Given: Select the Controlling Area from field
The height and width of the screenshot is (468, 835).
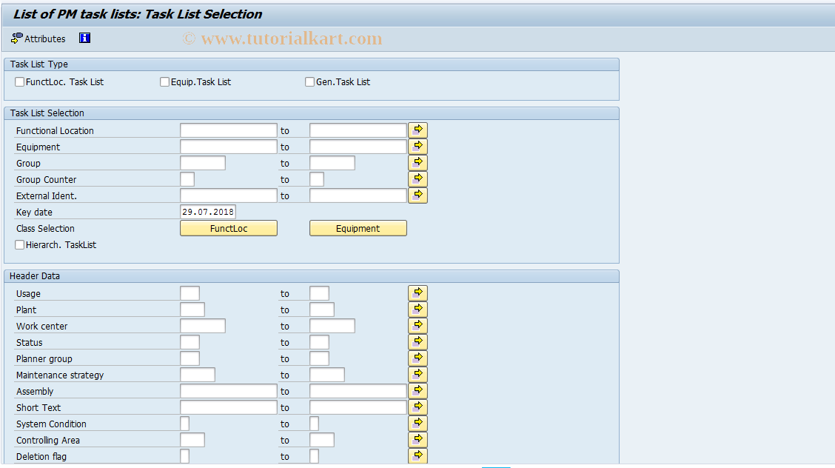Looking at the screenshot, I should coord(192,440).
